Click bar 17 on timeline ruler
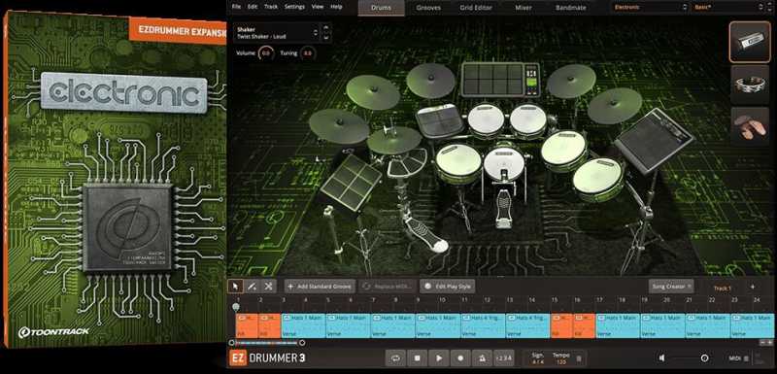The width and height of the screenshot is (777, 374). 599,300
